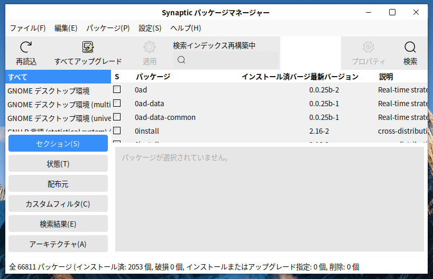Viewport: 433px width, 279px height.
Task: Open the 設定(S) menu
Action: point(150,28)
